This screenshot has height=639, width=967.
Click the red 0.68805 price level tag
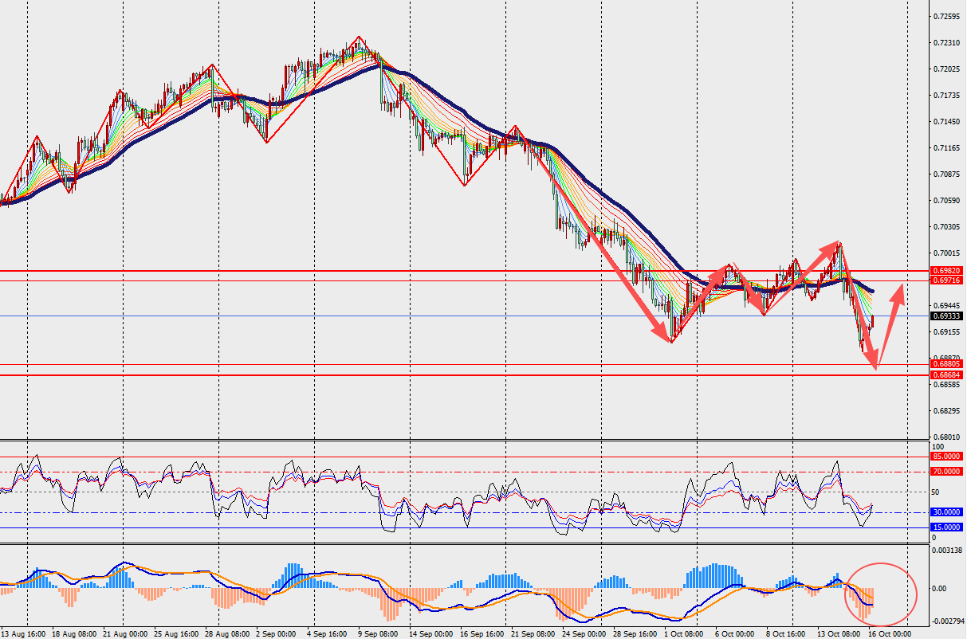pos(947,364)
